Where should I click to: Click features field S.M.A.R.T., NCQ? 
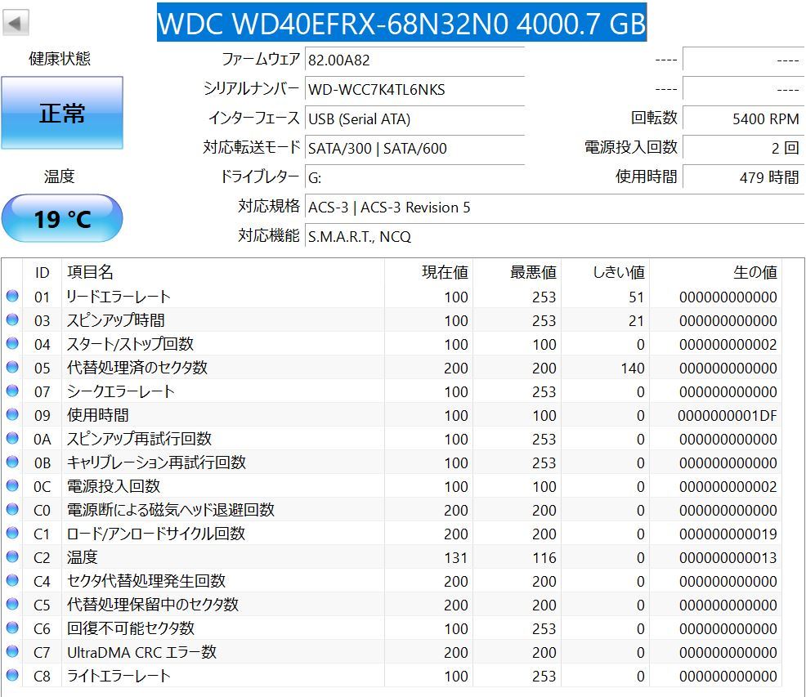[554, 236]
